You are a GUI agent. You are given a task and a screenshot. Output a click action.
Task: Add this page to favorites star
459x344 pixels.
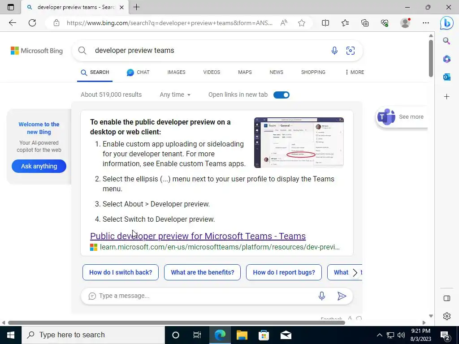click(x=302, y=23)
